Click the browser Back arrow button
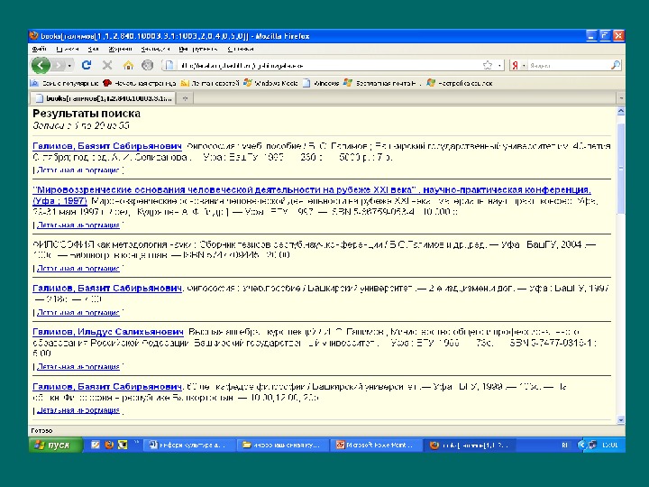This screenshot has width=649, height=487. [x=41, y=65]
